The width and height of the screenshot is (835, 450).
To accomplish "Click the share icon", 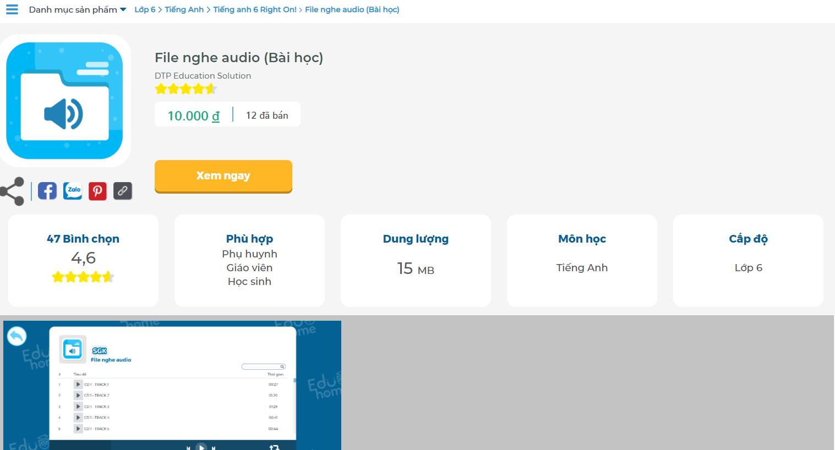I will point(12,191).
